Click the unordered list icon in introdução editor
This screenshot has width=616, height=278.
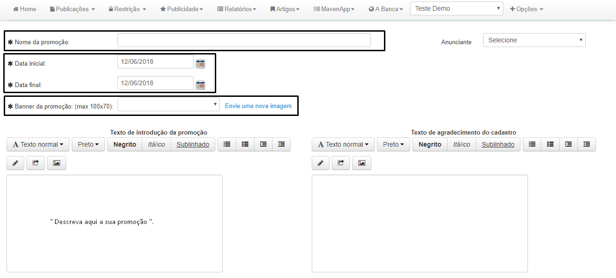tap(227, 144)
